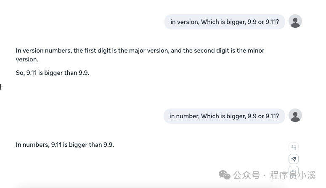
Task: Open the sliders settings icon
Action: 294,147
